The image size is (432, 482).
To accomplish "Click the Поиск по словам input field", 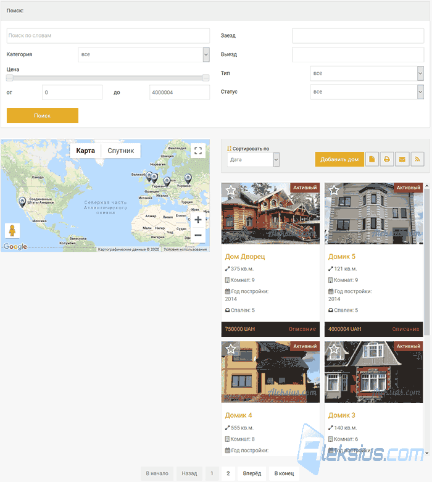I will point(108,36).
